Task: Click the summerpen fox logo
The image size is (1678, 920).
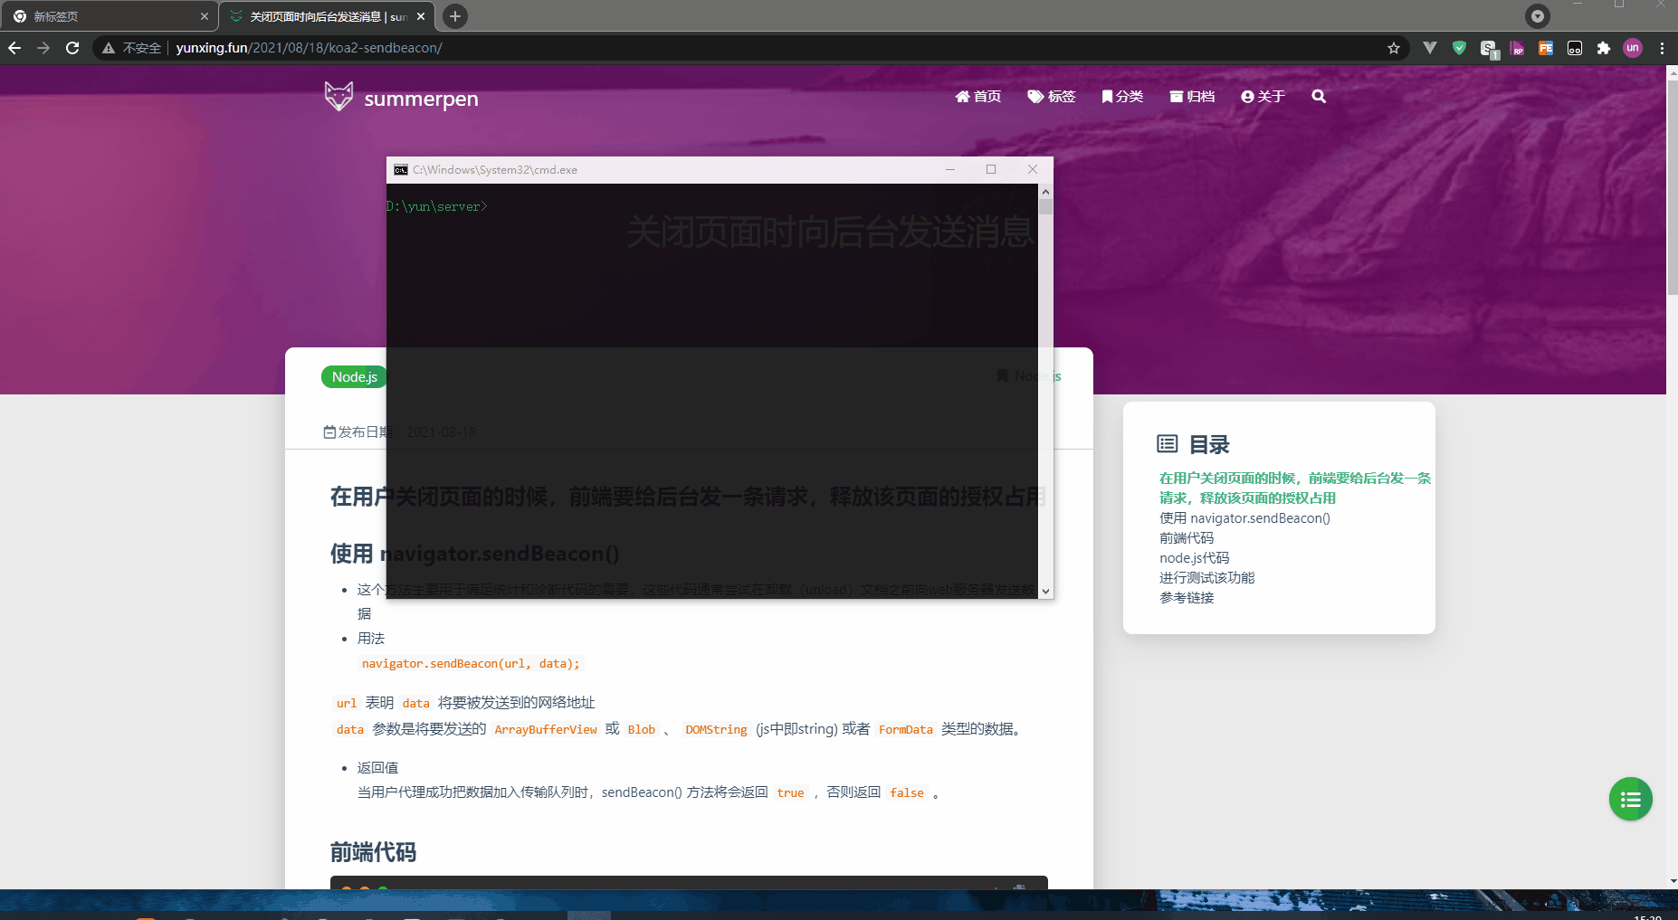Action: (x=338, y=97)
